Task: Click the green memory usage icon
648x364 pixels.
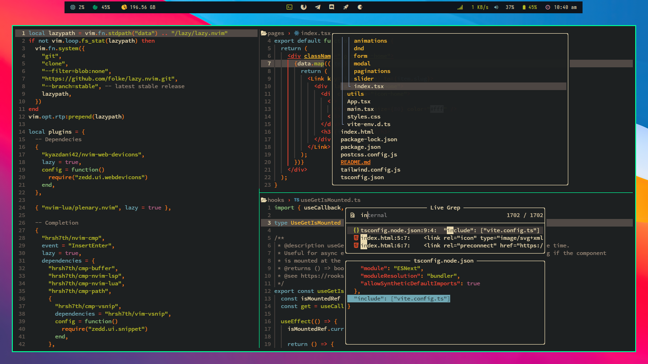Action: [x=95, y=7]
